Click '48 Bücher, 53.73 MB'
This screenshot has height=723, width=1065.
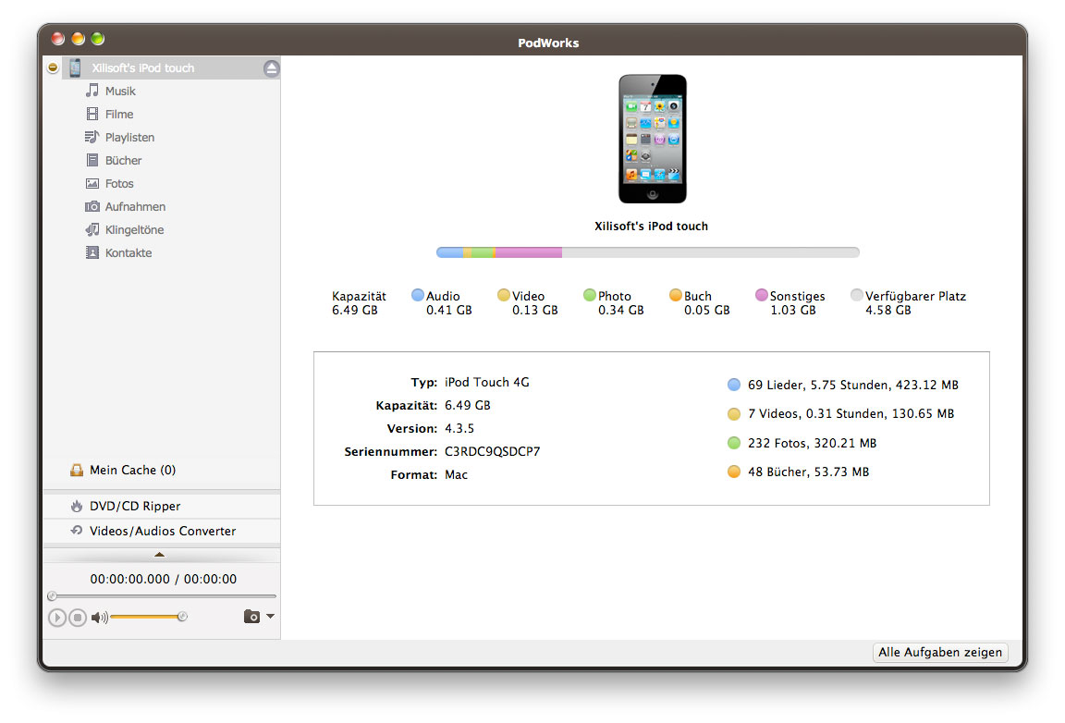tap(808, 472)
